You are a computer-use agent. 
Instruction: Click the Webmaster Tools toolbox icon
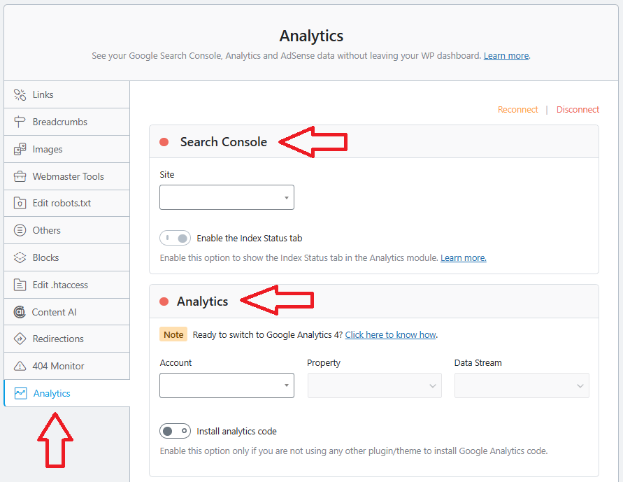pos(20,176)
